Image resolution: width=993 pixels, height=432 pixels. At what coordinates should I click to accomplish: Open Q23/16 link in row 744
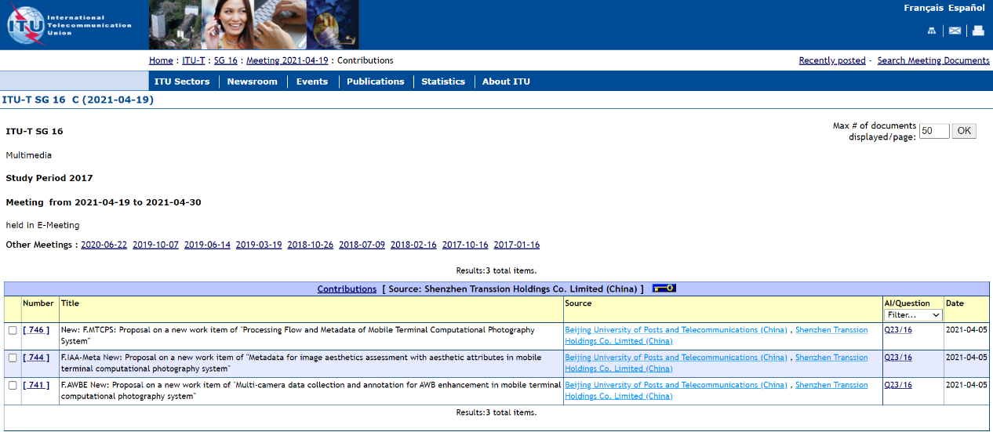898,358
